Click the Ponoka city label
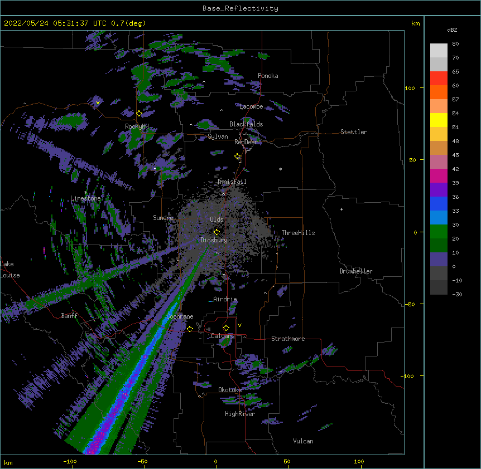The width and height of the screenshot is (481, 469). pyautogui.click(x=268, y=76)
